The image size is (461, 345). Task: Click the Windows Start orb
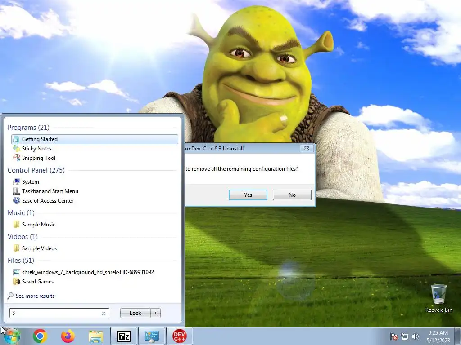pyautogui.click(x=12, y=336)
